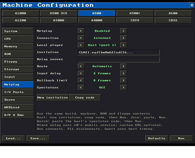Select the A500 OCS machine preset

59,13
